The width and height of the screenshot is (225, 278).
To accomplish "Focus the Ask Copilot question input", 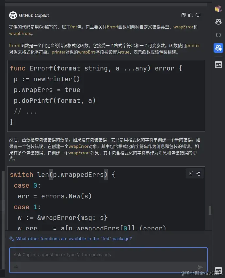I will pyautogui.click(x=108, y=255).
